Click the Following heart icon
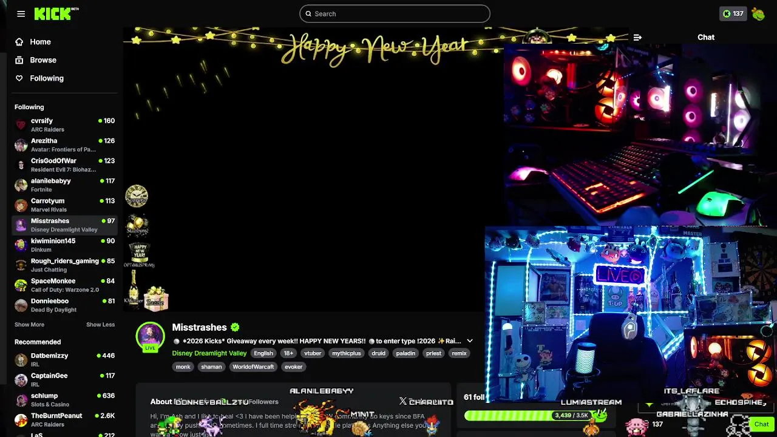 tap(19, 78)
